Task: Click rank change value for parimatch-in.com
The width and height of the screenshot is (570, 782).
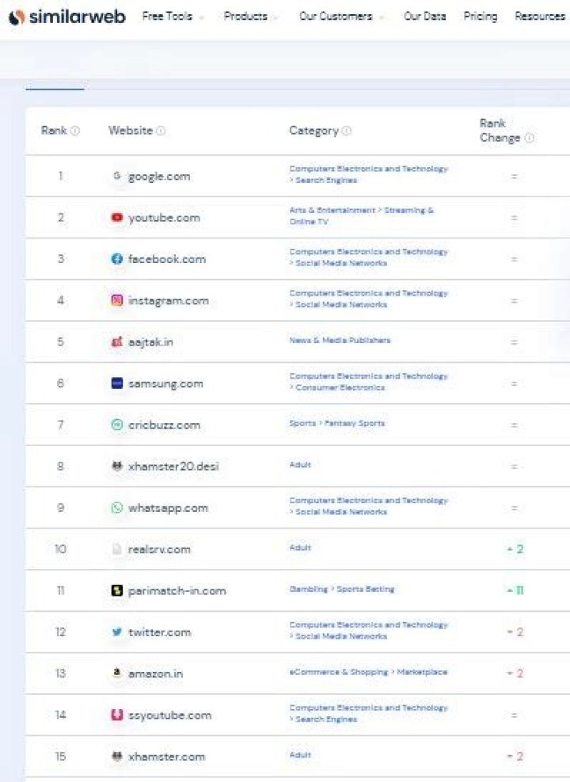Action: click(515, 590)
